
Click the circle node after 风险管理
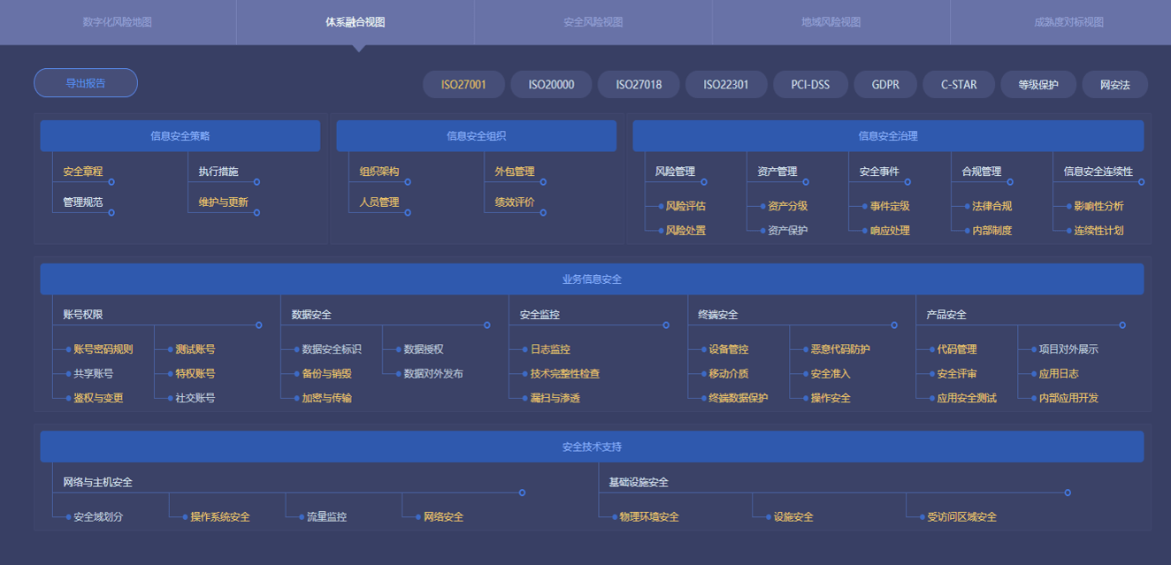(704, 182)
